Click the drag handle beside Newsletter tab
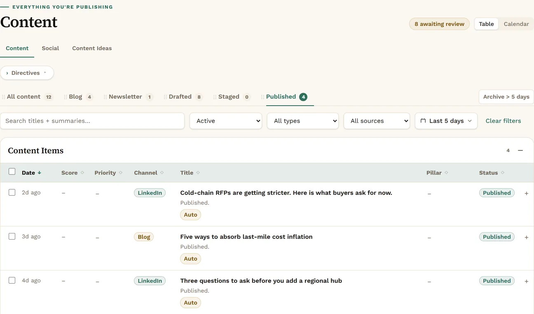The width and height of the screenshot is (534, 314). [x=105, y=97]
